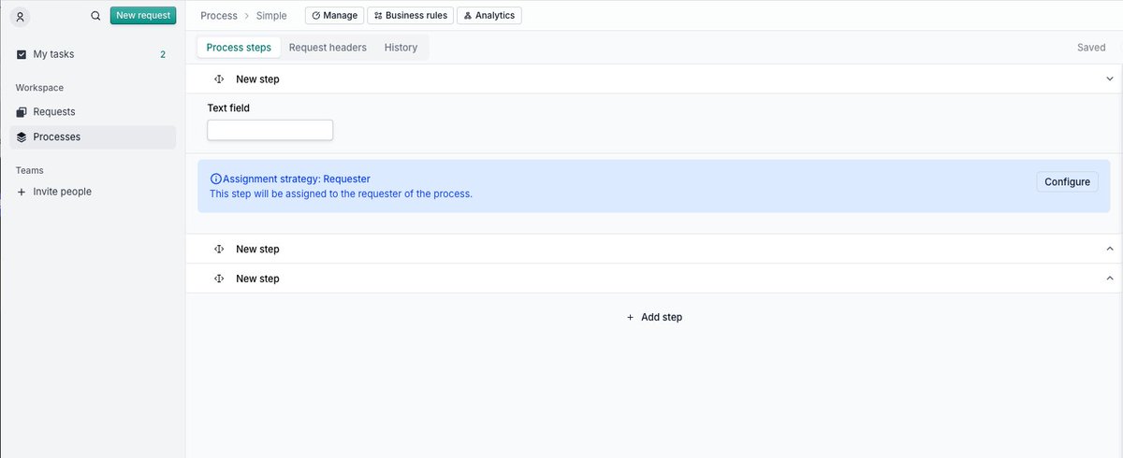
Task: Open Business rules
Action: pos(411,16)
